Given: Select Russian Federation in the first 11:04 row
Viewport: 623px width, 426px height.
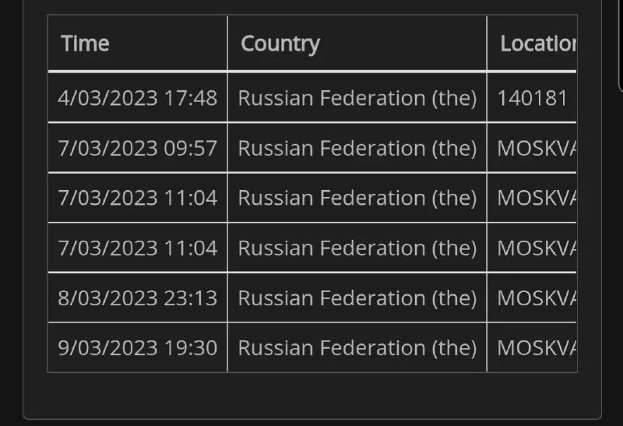Looking at the screenshot, I should [357, 198].
